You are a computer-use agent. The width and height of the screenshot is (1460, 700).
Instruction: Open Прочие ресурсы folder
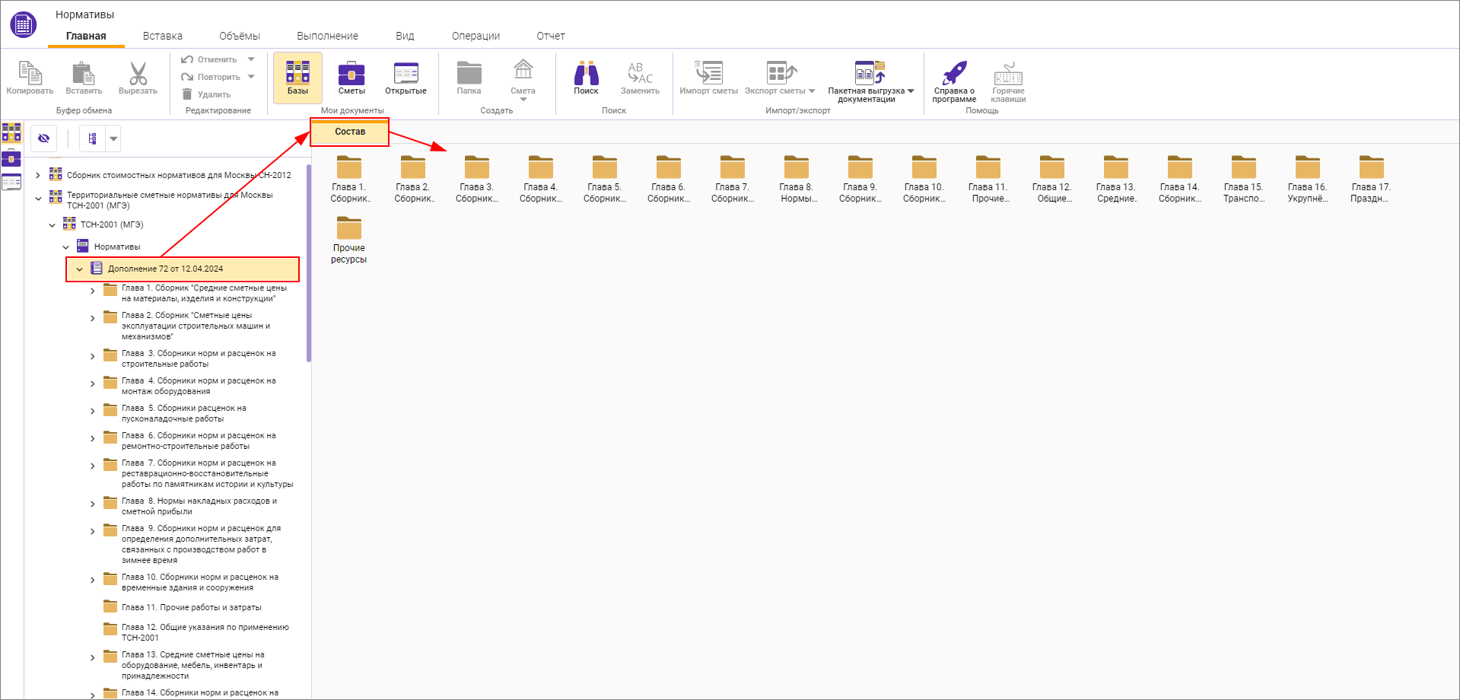click(x=349, y=240)
